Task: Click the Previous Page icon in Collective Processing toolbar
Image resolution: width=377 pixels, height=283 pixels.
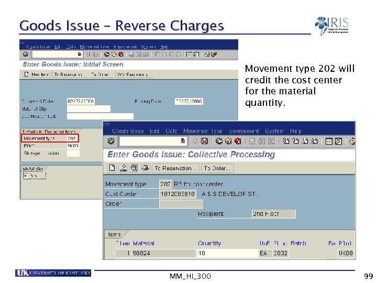Action: coord(295,141)
